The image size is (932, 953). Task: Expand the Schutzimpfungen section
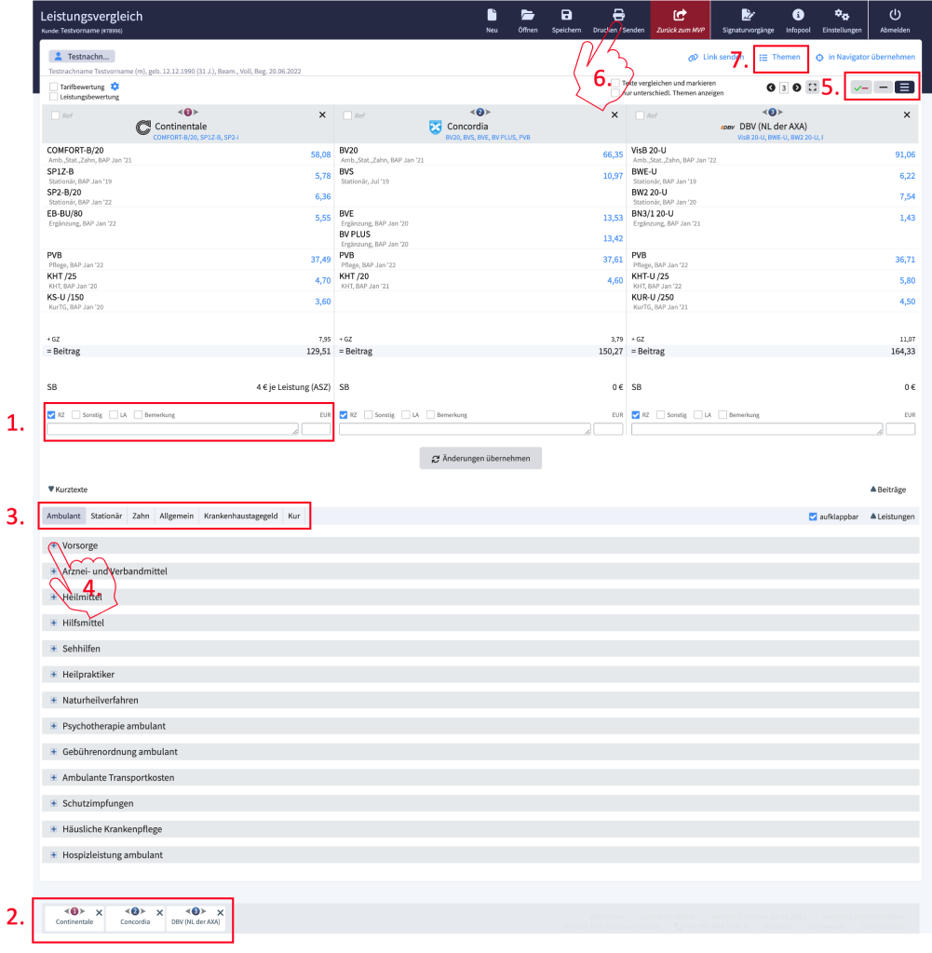pyautogui.click(x=53, y=803)
